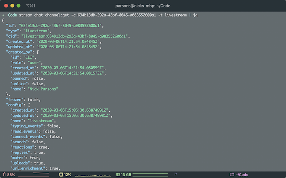Click the "mutes": true line
Screen dimensions: 286x178
(x=25, y=158)
